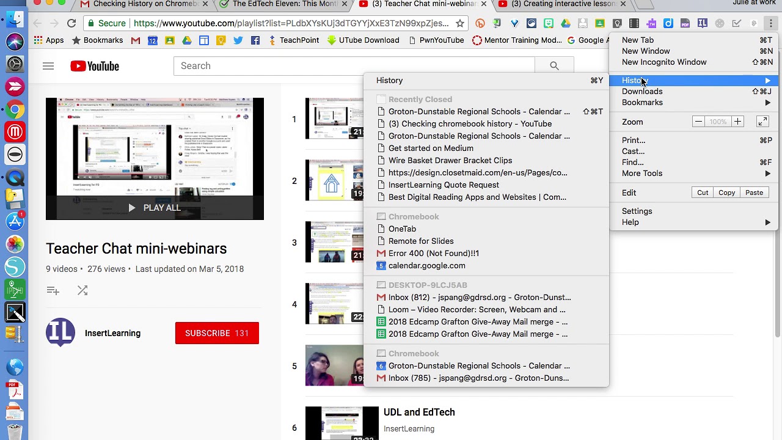782x440 pixels.
Task: Reopen Wire Basket Drawer Bracket Clips
Action: pyautogui.click(x=486, y=160)
